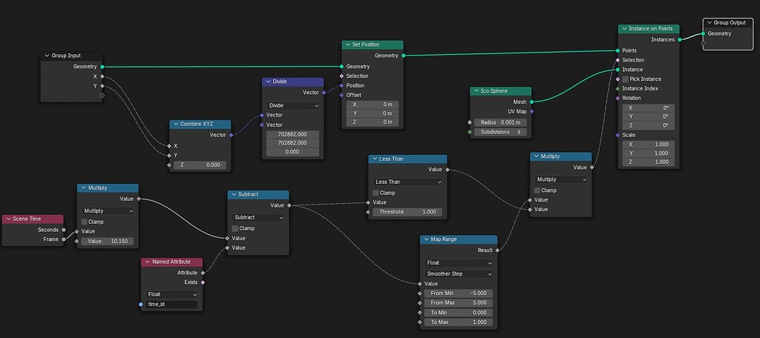Toggle Clamp checkbox in Subtract node
The image size is (760, 338).
pos(235,228)
